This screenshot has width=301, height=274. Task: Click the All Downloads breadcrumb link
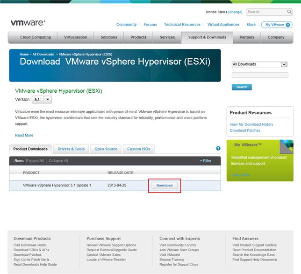pyautogui.click(x=43, y=55)
